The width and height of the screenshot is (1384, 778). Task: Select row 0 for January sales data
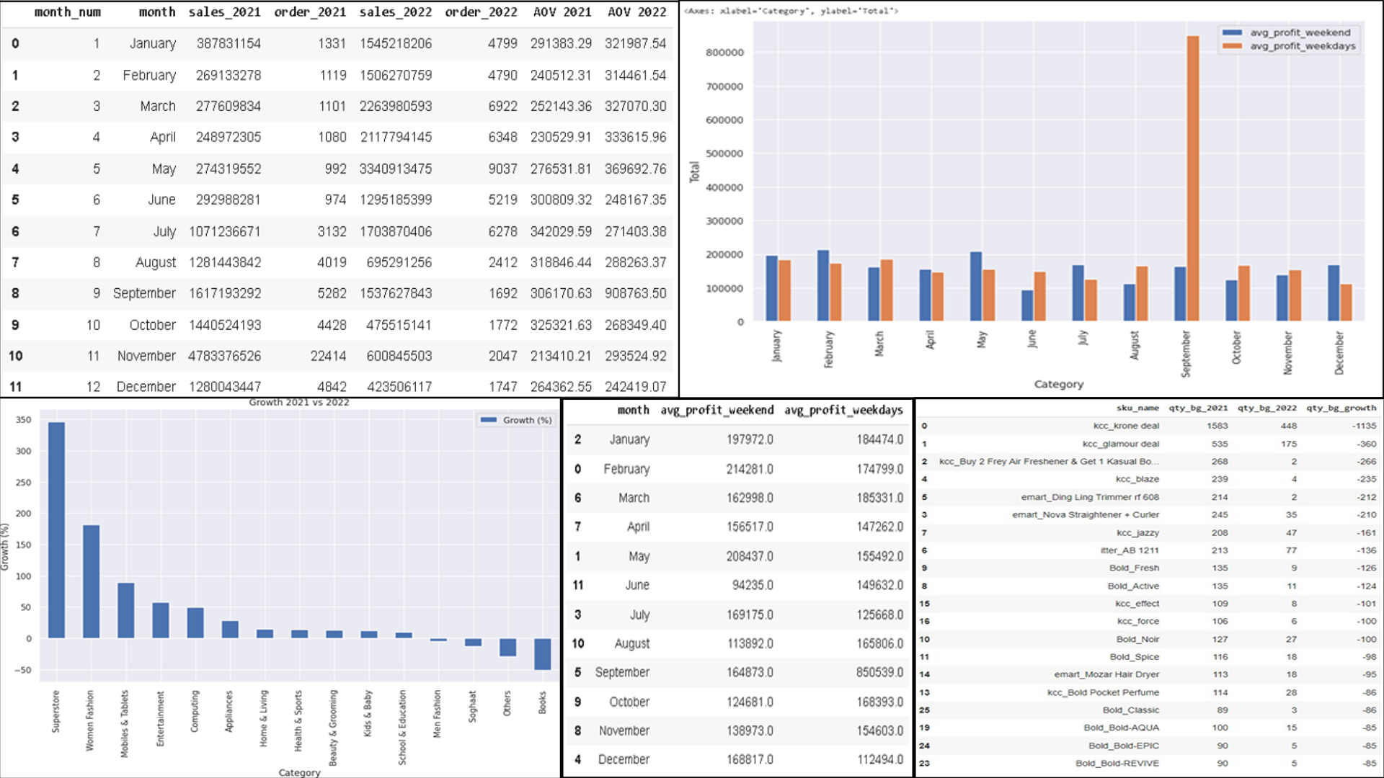click(16, 44)
